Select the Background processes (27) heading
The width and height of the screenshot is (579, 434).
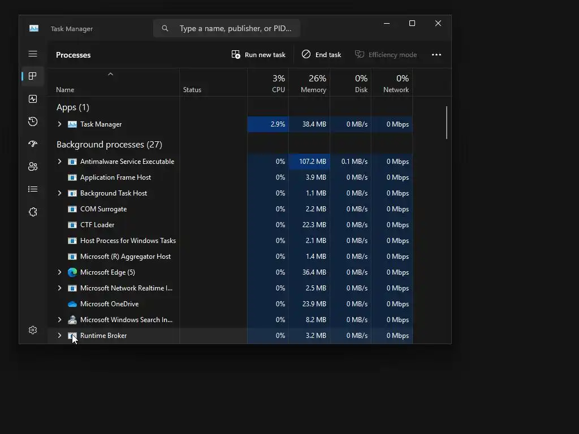(109, 145)
